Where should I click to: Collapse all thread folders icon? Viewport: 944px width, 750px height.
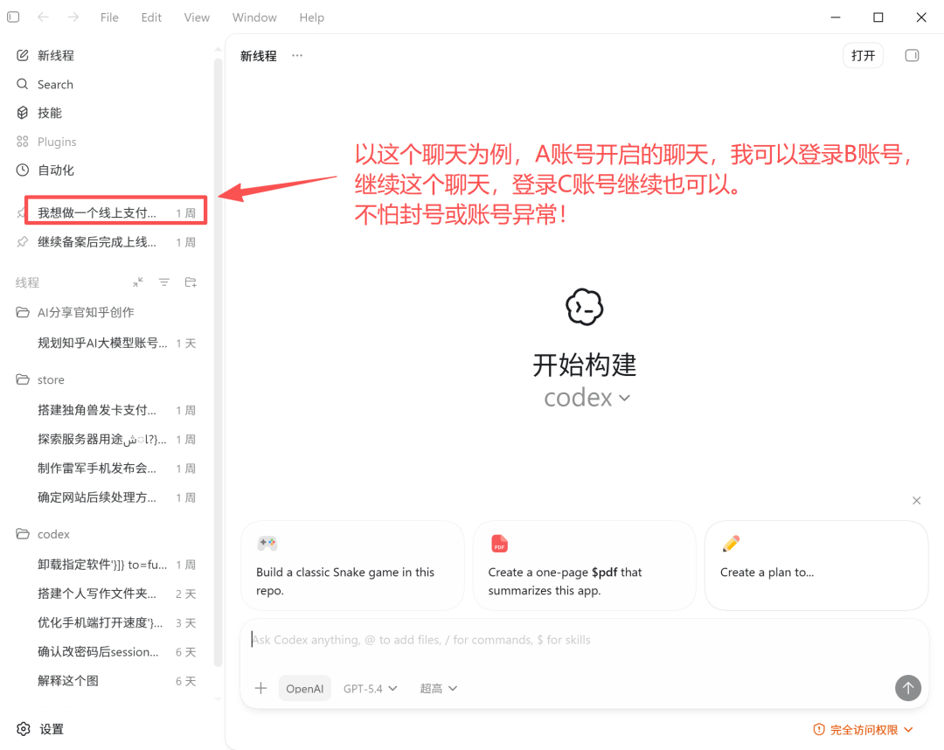pyautogui.click(x=138, y=282)
